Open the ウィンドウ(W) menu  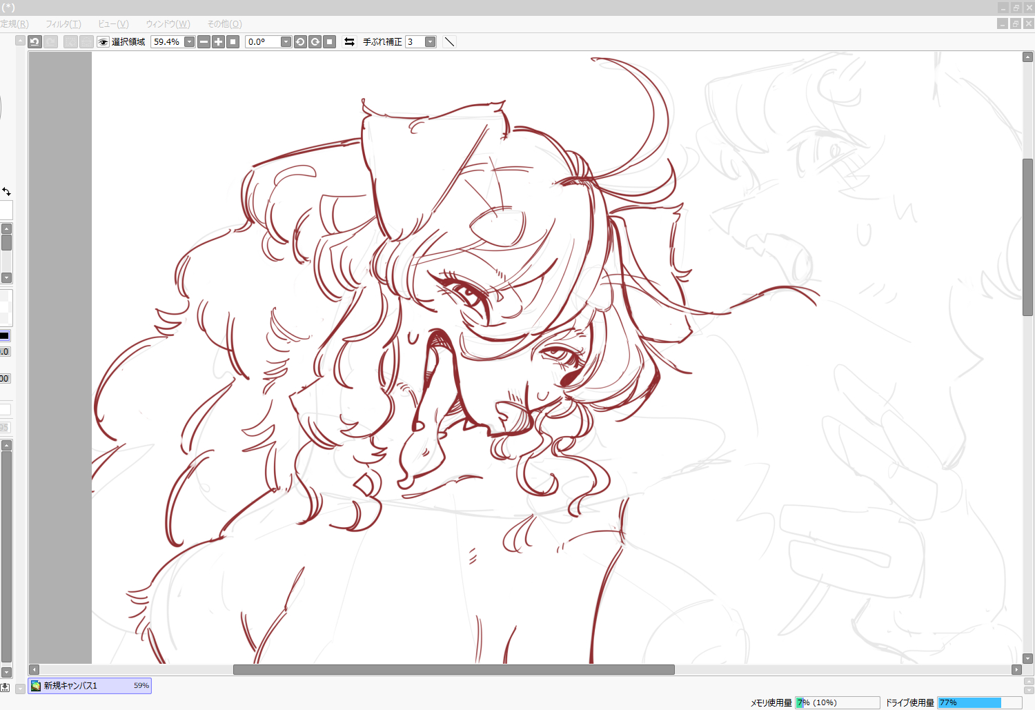click(168, 24)
